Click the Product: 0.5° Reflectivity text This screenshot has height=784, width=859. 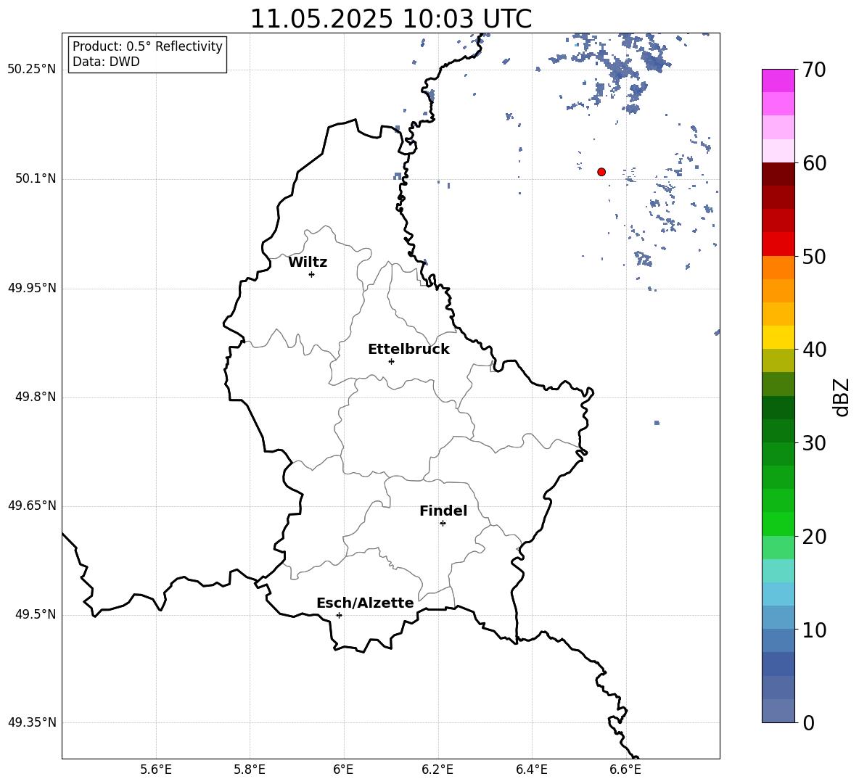[147, 46]
